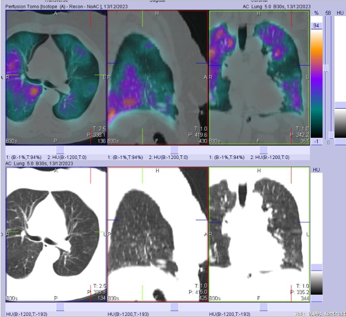Click slice number 344 in CT coronal view
Viewport: 346px width, 317px height.
click(305, 298)
